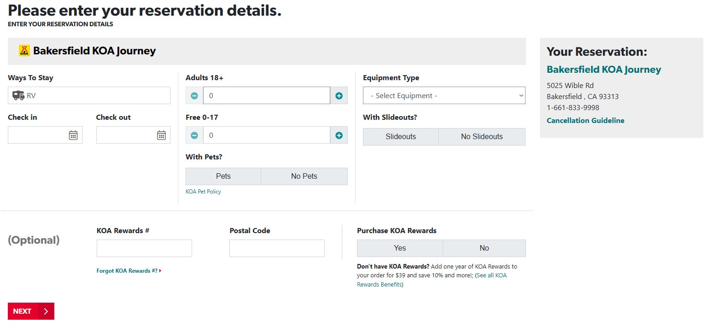Viewport: 707px width, 328px height.
Task: Choose the No Slideouts option
Action: tap(482, 137)
